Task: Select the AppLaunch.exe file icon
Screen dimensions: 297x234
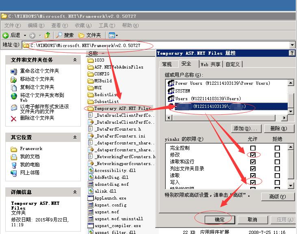Action: point(91,198)
